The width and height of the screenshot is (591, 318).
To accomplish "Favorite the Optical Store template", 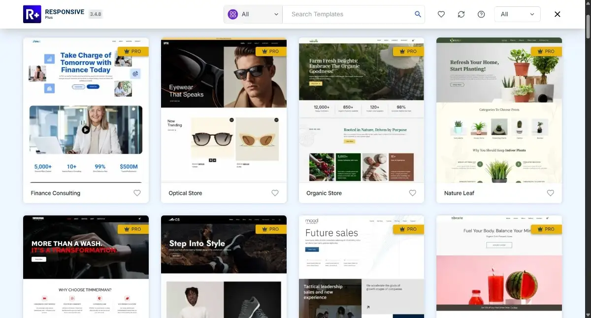I will point(275,193).
